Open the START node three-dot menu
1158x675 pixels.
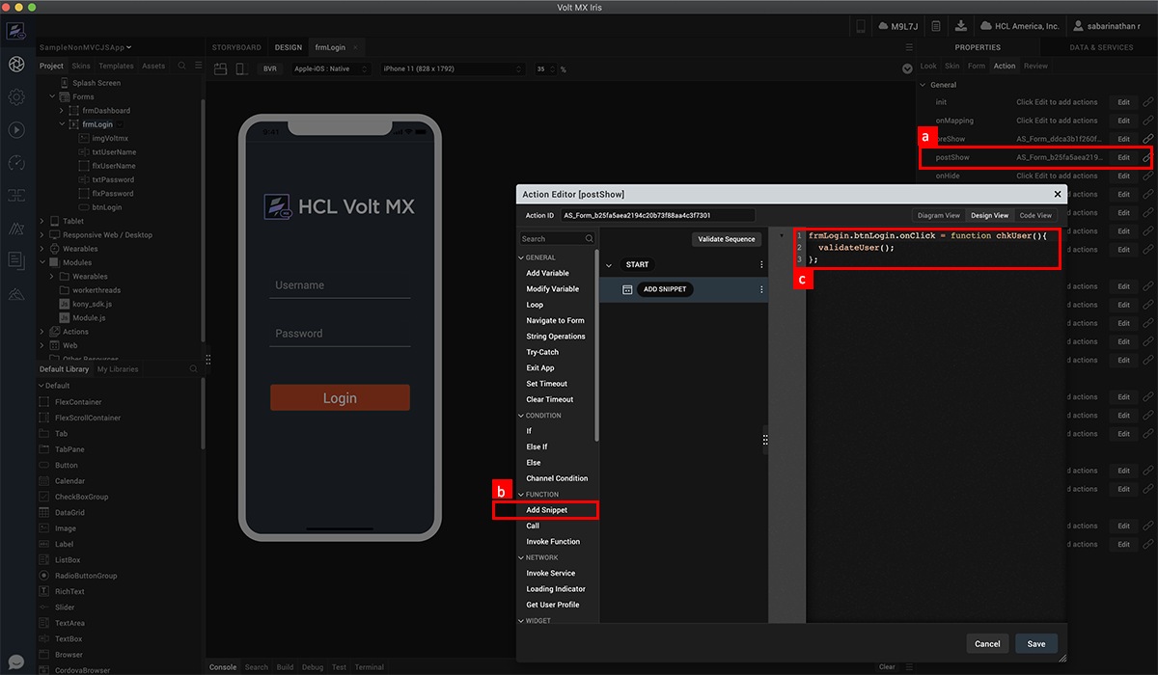(761, 264)
